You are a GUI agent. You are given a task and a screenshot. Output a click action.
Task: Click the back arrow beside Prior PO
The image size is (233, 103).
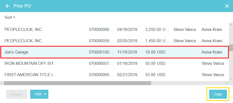click(8, 6)
